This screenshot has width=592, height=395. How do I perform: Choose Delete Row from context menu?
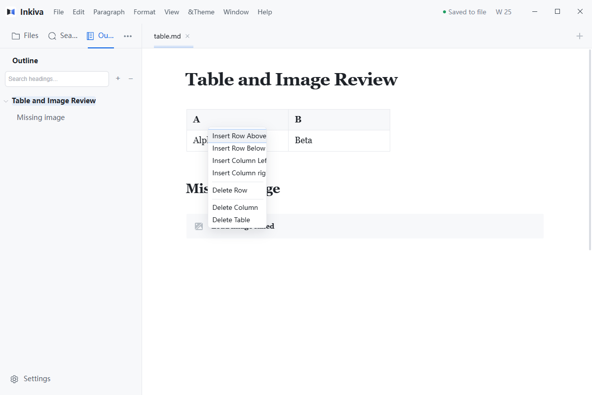point(237,190)
